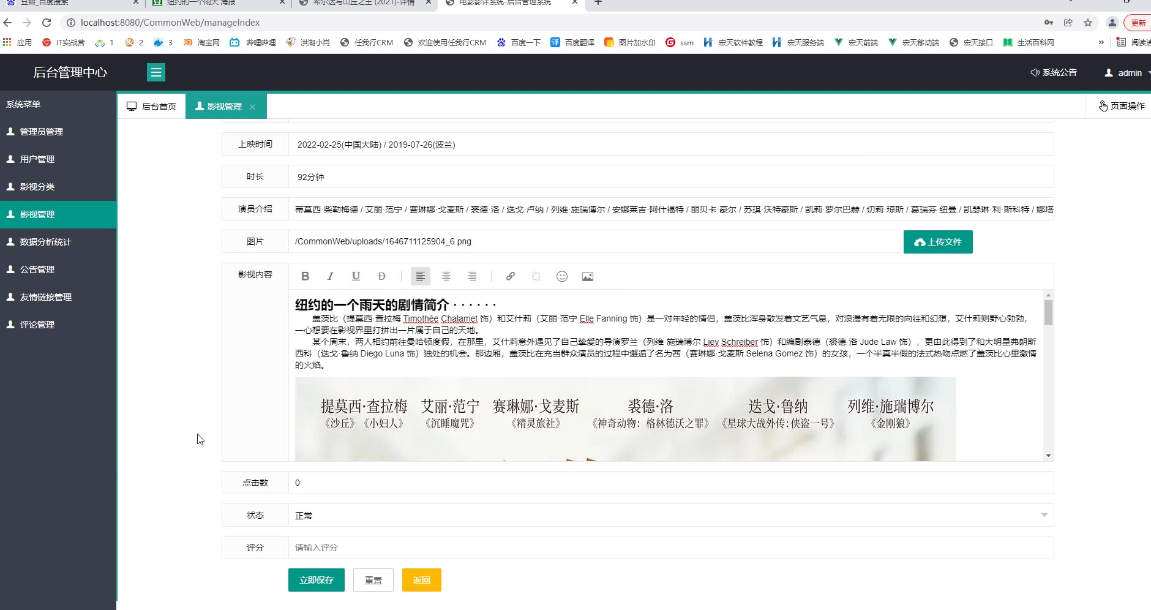Align editor text to the right

click(x=472, y=276)
